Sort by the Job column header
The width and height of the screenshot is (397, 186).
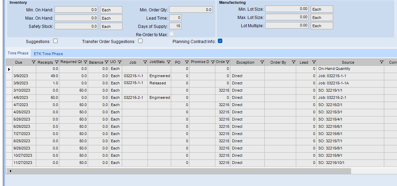(x=133, y=62)
